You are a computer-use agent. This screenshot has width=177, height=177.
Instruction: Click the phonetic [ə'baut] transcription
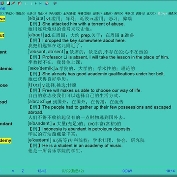[x=36, y=35]
